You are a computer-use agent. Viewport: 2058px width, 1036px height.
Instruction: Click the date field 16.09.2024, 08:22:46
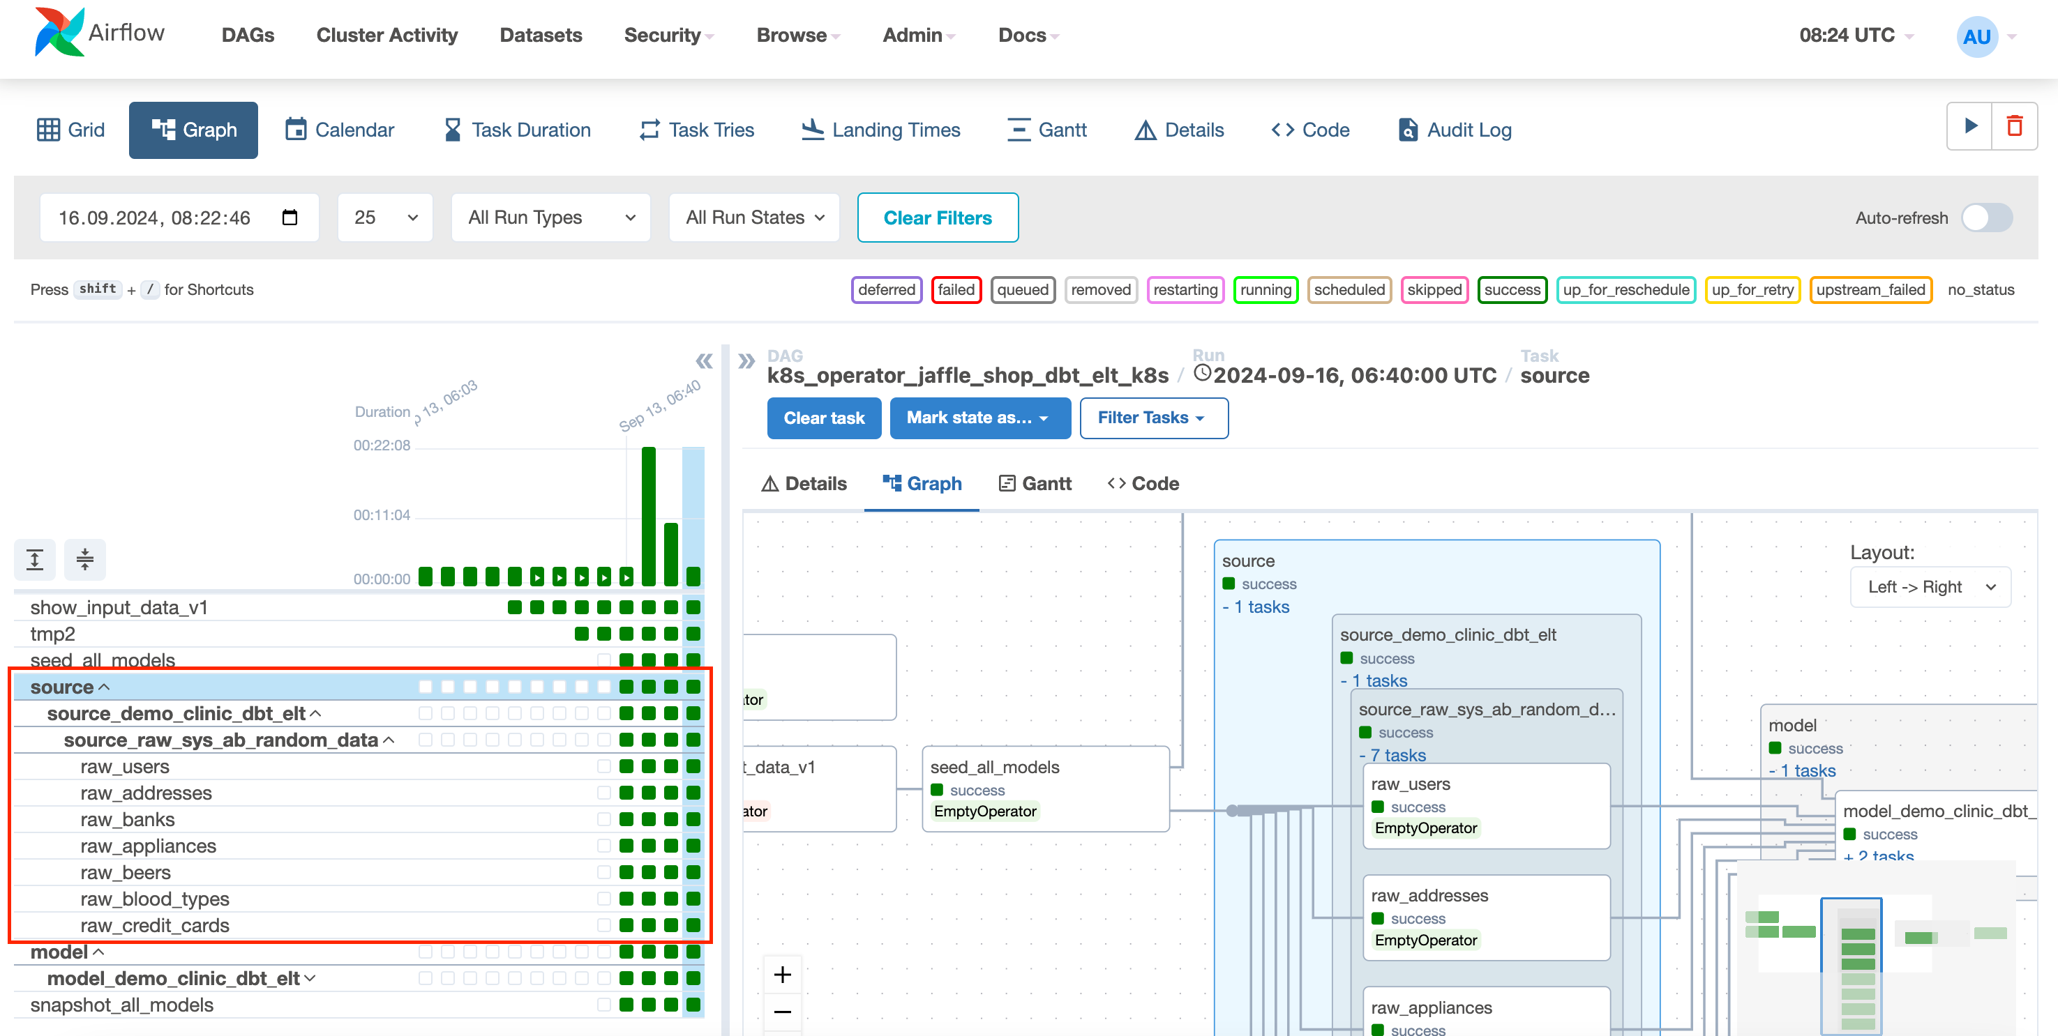pyautogui.click(x=180, y=217)
